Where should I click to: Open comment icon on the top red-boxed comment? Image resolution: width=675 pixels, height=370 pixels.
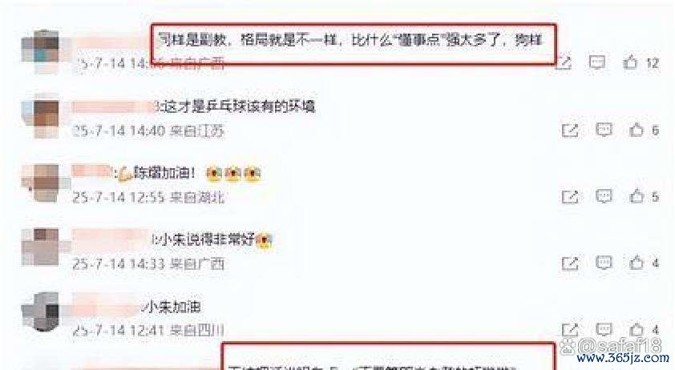[x=597, y=62]
